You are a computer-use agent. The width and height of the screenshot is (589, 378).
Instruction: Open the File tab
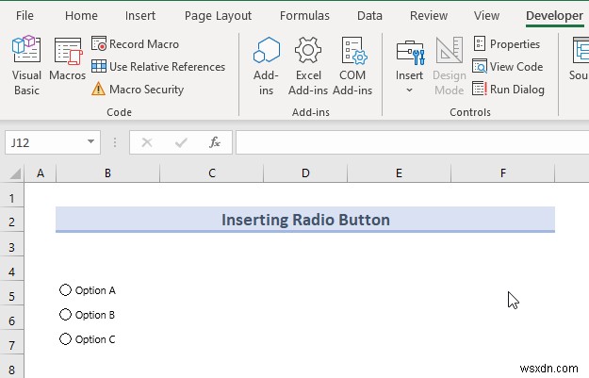25,16
